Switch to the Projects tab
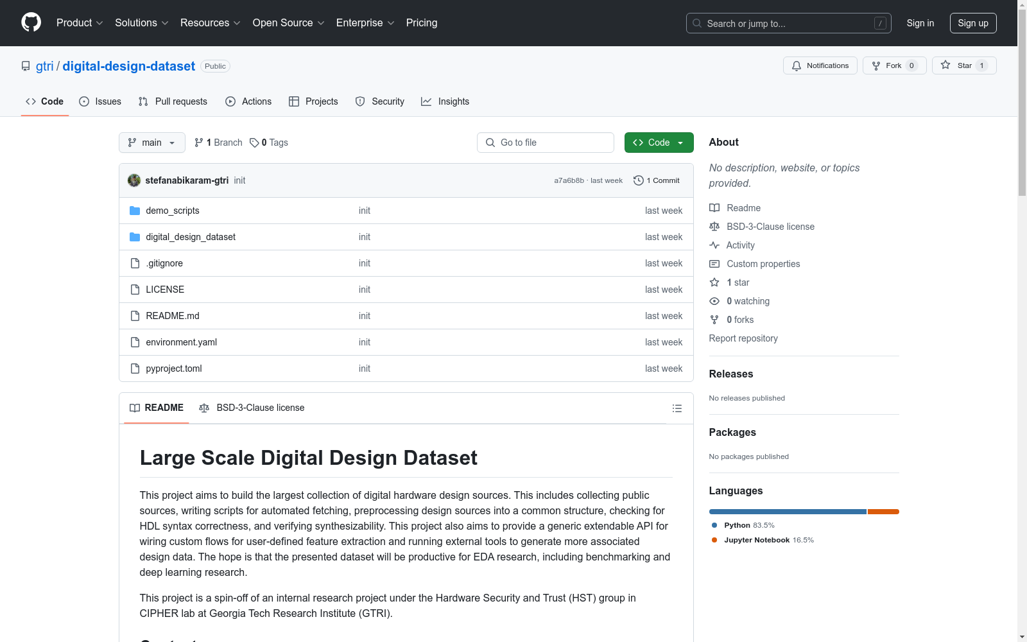The height and width of the screenshot is (642, 1027). tap(313, 101)
